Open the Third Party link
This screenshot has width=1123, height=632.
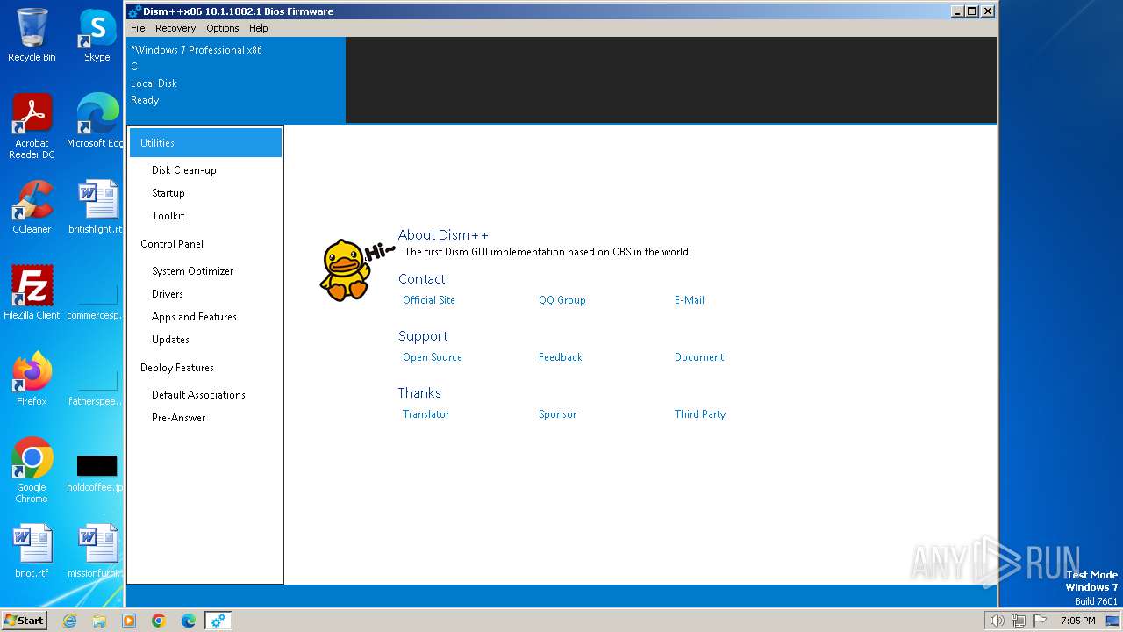click(x=700, y=414)
